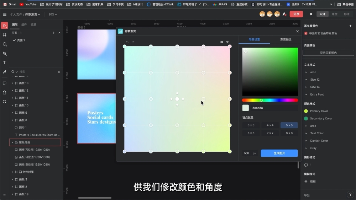Select 8 x 8 anchor count
356x200 pixels.
(289, 133)
